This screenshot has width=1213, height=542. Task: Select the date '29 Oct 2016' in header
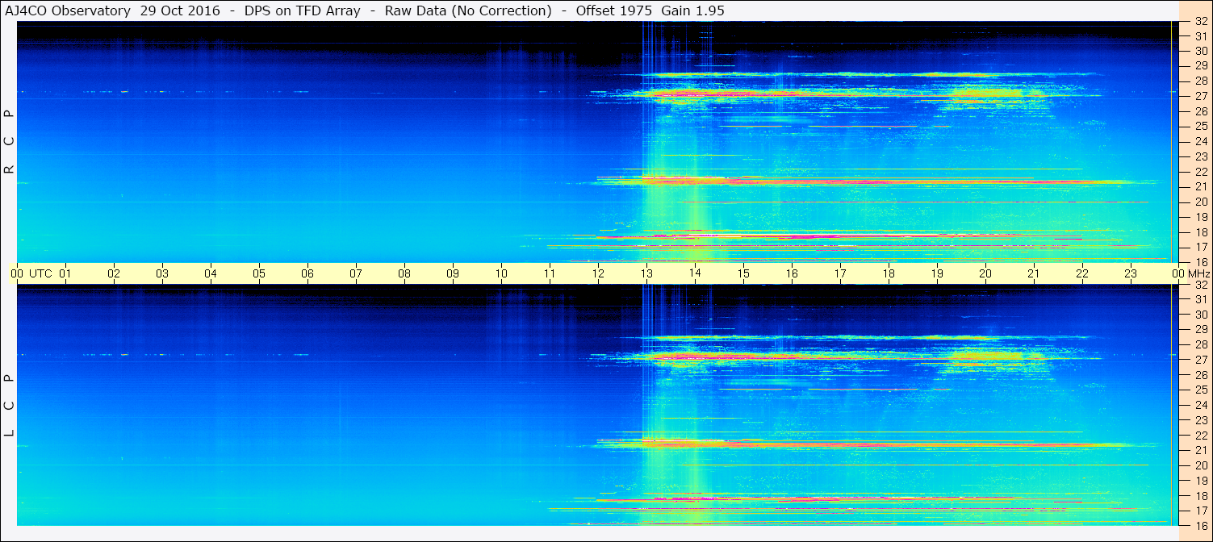click(x=180, y=10)
